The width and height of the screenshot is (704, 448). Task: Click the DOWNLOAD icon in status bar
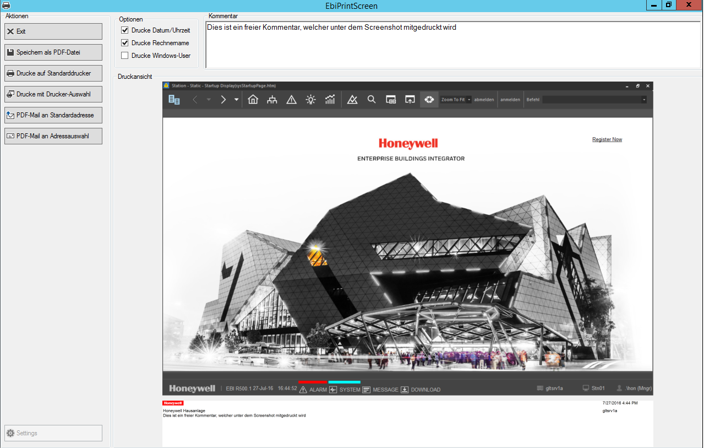click(405, 390)
